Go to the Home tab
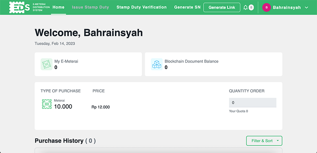Screen dimensions: 317x153 point(59,7)
